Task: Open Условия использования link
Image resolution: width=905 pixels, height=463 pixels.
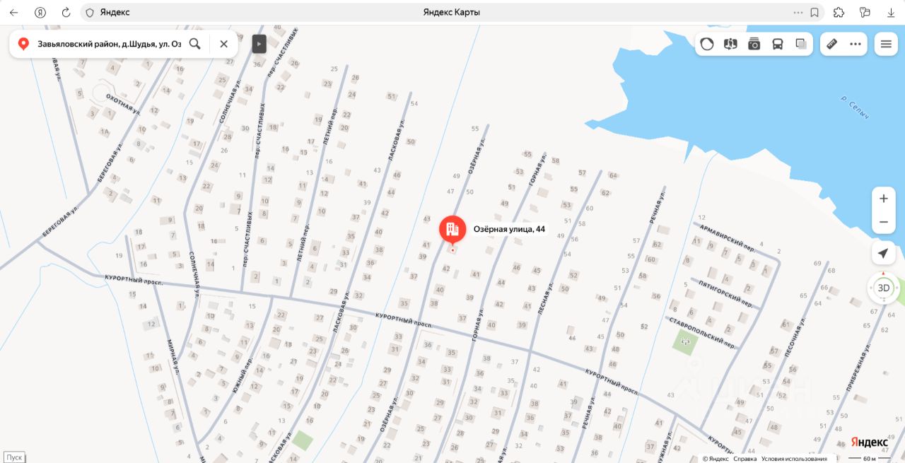Action: 794,459
